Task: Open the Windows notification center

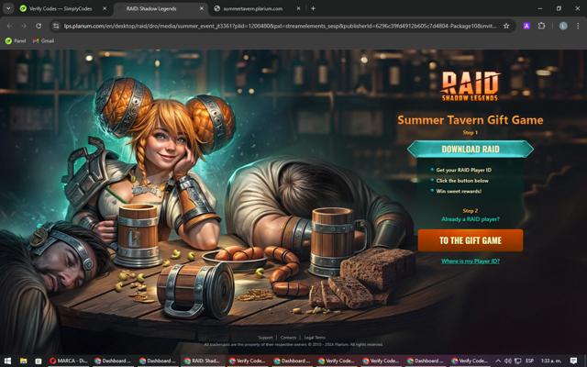Action: (x=573, y=361)
